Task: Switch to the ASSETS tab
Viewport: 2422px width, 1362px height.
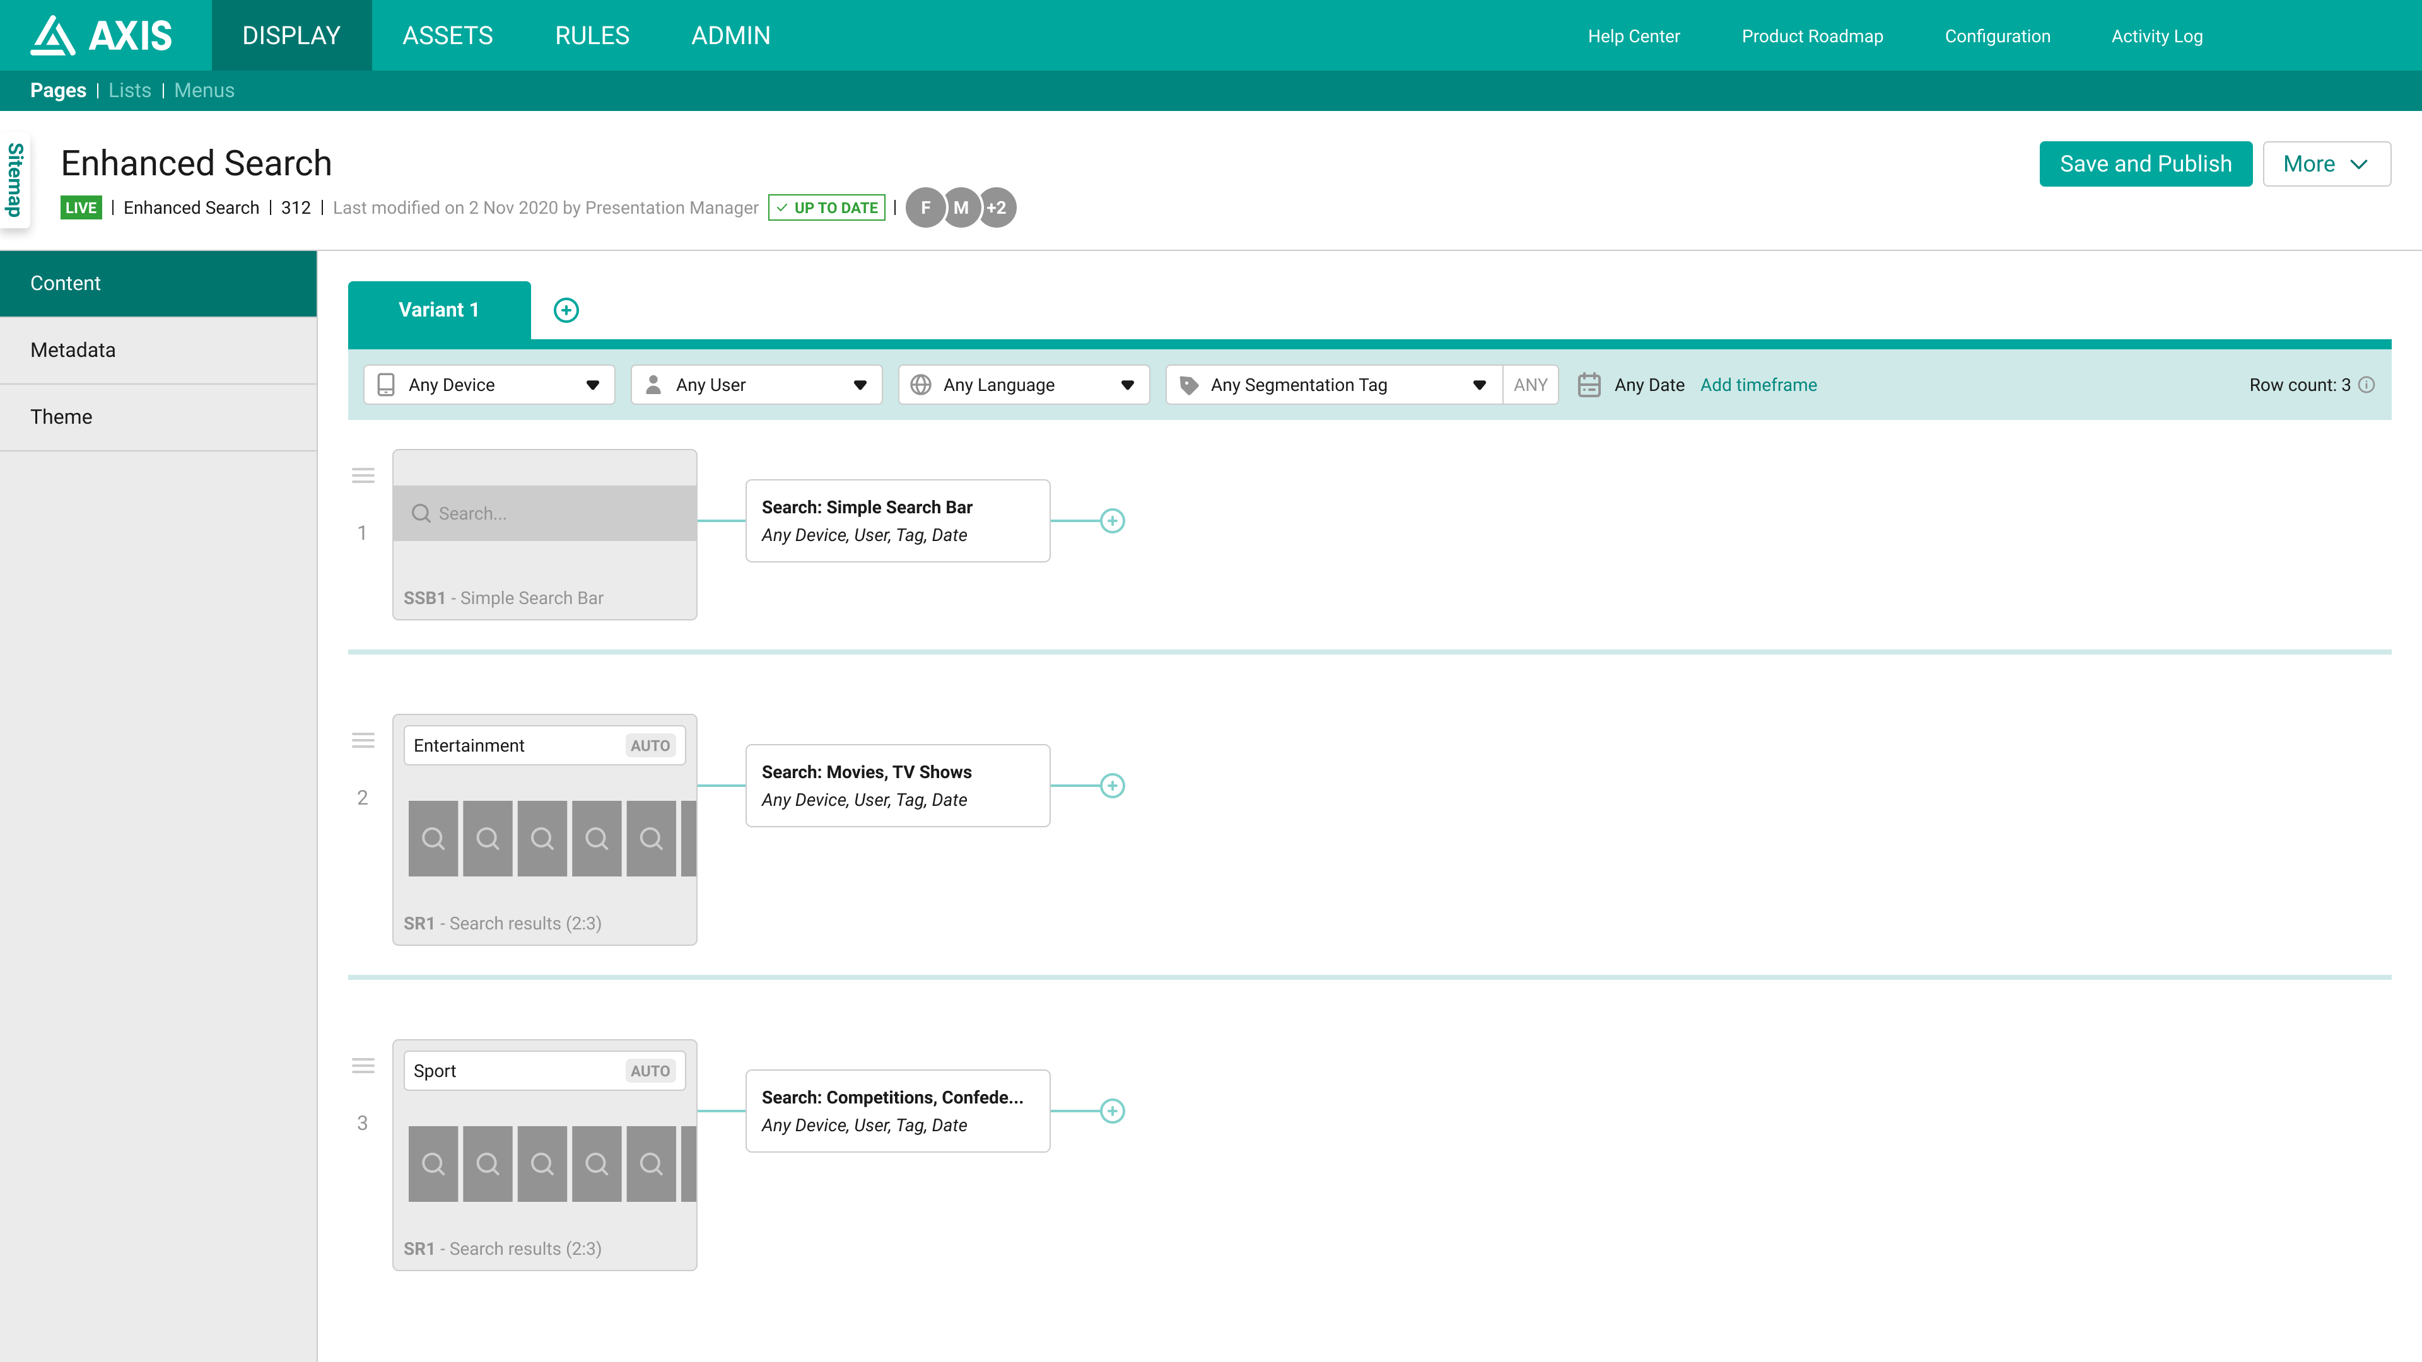Action: (448, 36)
